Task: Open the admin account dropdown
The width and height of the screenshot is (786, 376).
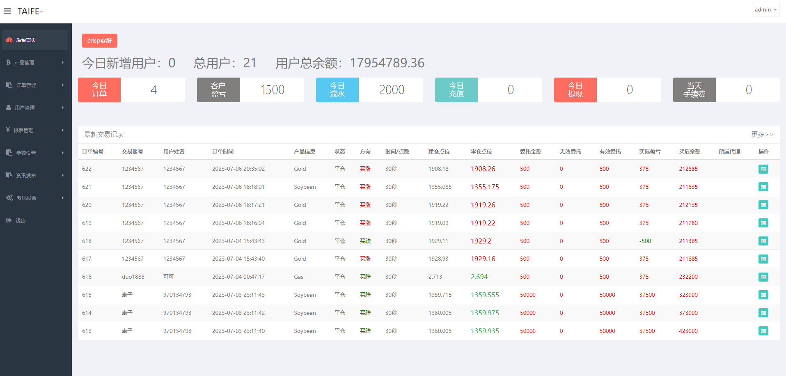Action: click(765, 9)
